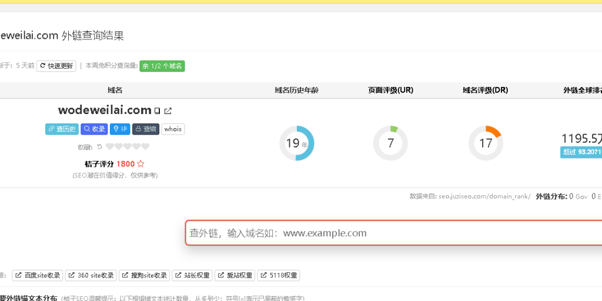Click the star icon after 桔子评分 1800
The height and width of the screenshot is (301, 602).
(141, 164)
